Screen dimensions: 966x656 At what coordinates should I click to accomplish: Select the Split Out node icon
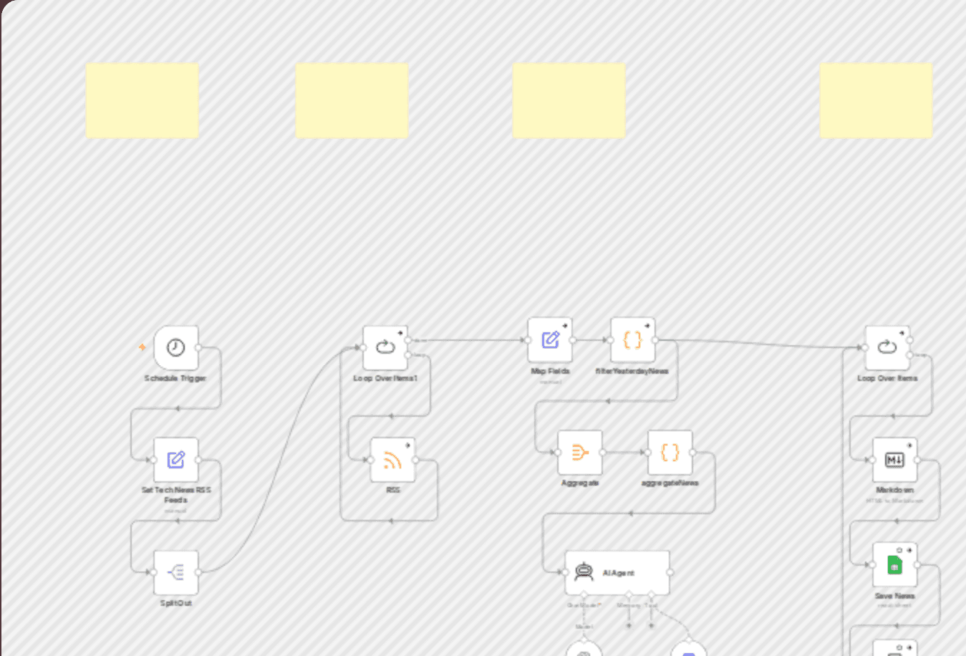click(176, 572)
